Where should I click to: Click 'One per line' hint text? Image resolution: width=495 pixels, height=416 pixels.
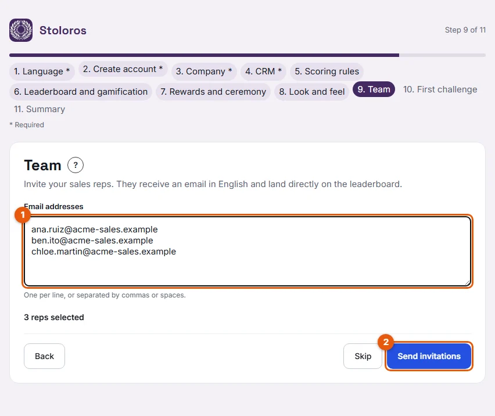105,295
